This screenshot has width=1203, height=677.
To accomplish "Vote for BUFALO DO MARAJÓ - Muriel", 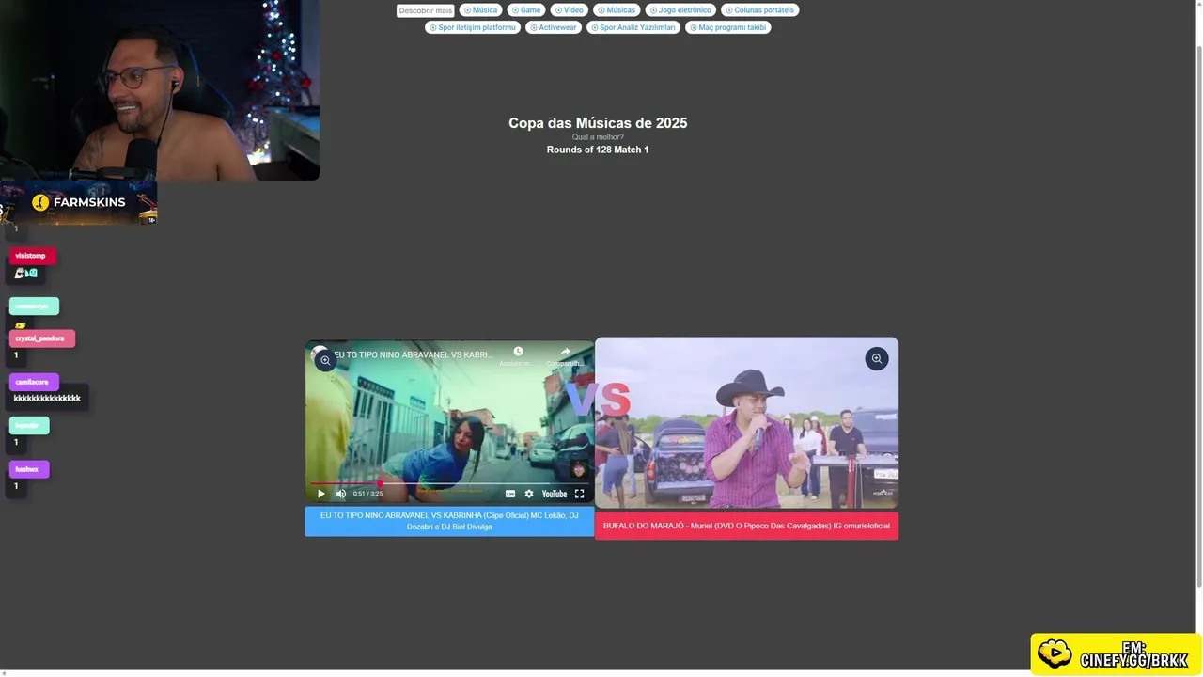I will click(746, 526).
